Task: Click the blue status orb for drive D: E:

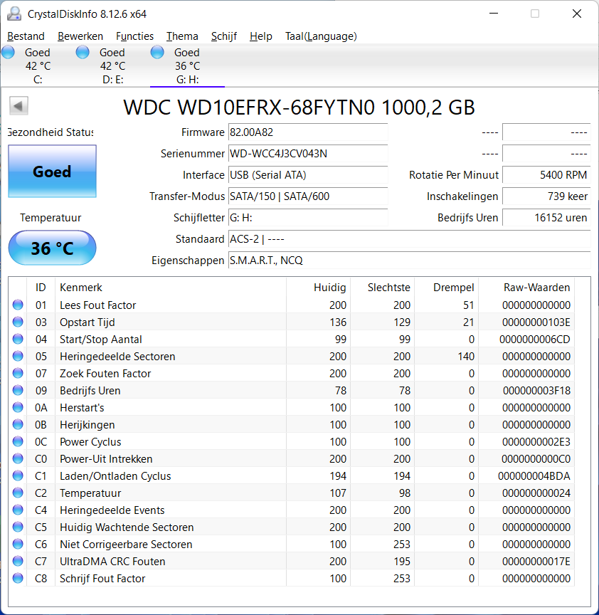Action: pyautogui.click(x=83, y=52)
